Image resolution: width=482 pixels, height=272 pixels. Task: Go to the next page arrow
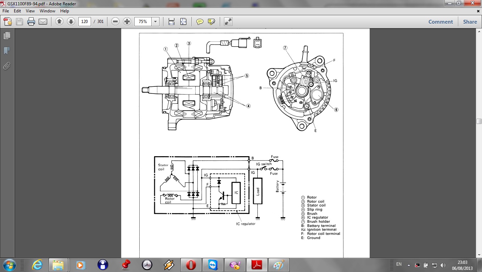coord(71,22)
